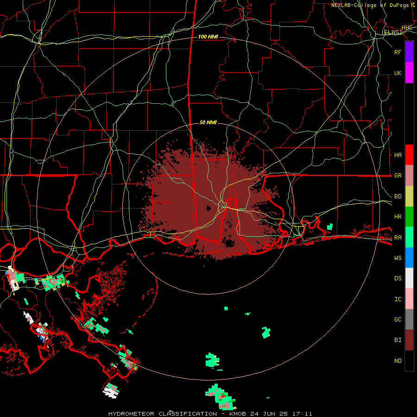The height and width of the screenshot is (417, 417).
Task: Click the "50 NMI" range ring label
Action: point(208,122)
